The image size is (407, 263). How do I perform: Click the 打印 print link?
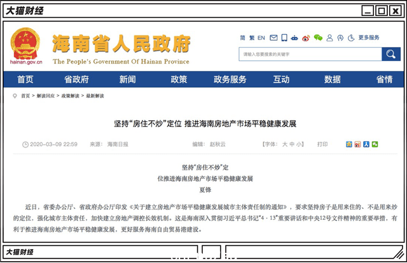tap(322, 144)
